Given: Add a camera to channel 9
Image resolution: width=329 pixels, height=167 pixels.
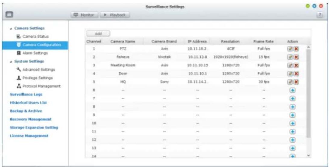Looking at the screenshot, I should coord(293,115).
